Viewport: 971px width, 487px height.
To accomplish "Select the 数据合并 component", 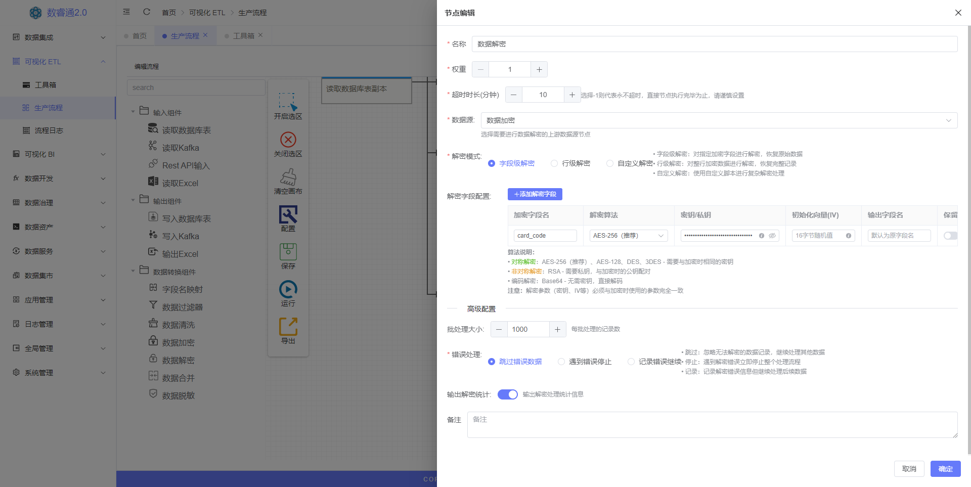I will pyautogui.click(x=171, y=378).
